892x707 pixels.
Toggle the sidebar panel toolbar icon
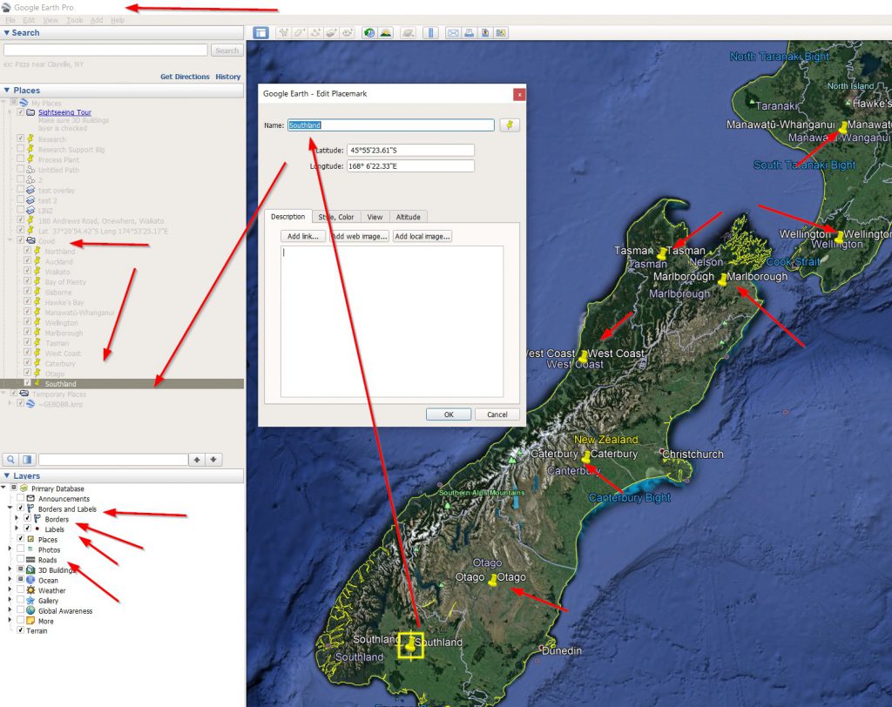[x=260, y=32]
